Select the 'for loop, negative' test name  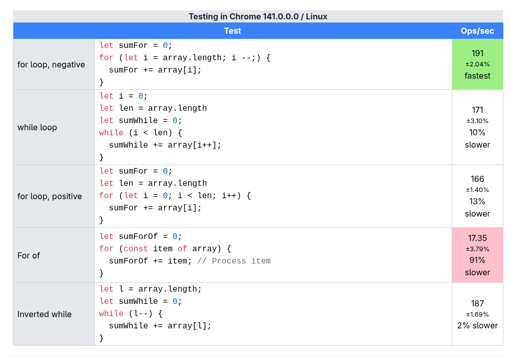tap(51, 64)
